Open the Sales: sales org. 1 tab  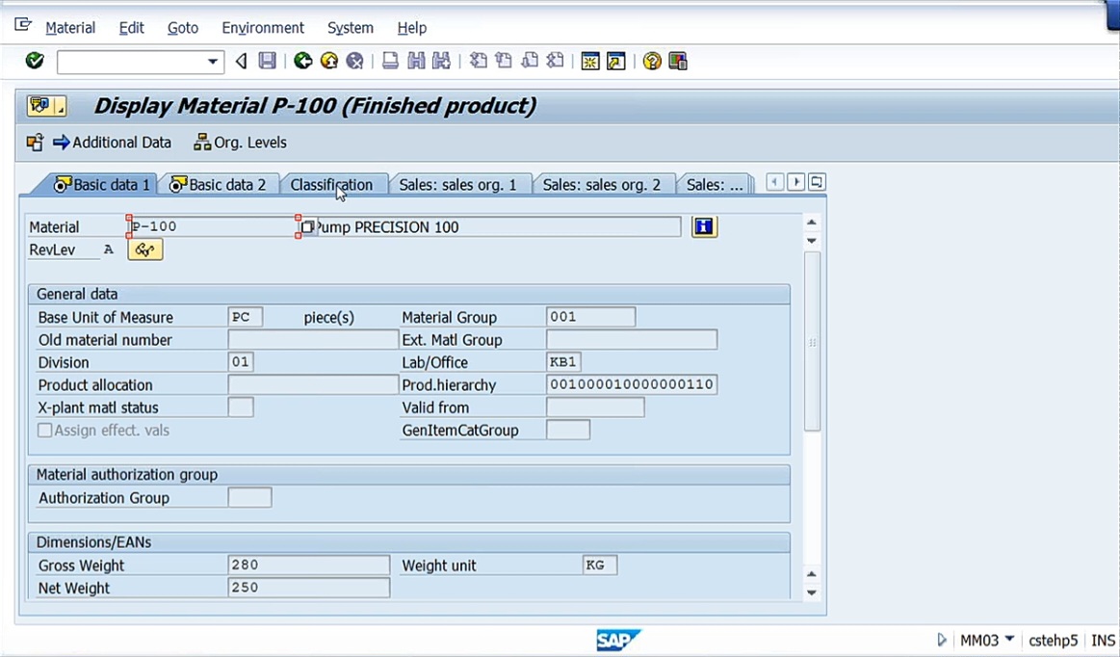click(x=457, y=184)
